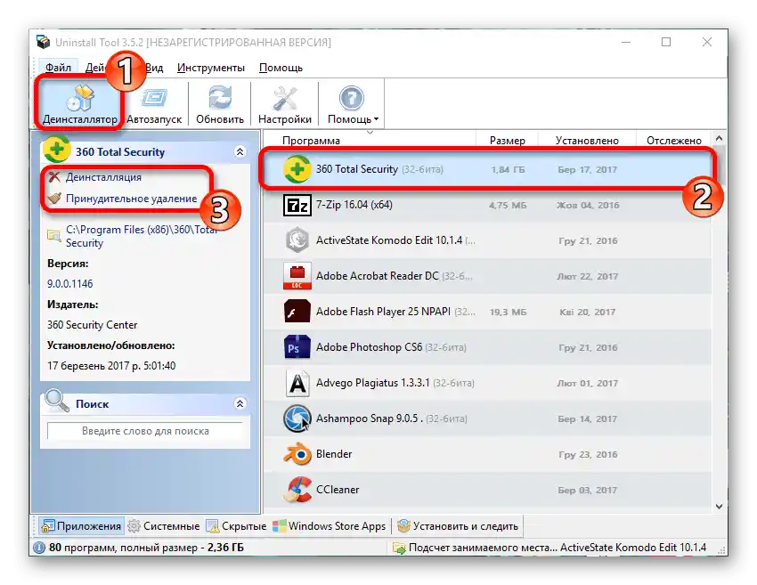Open the Вид menu

[x=154, y=68]
